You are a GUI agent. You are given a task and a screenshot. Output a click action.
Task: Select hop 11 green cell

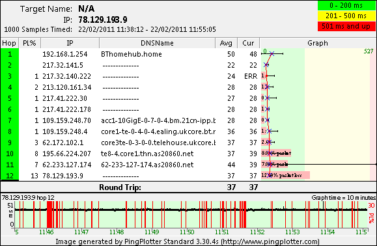click(x=10, y=165)
